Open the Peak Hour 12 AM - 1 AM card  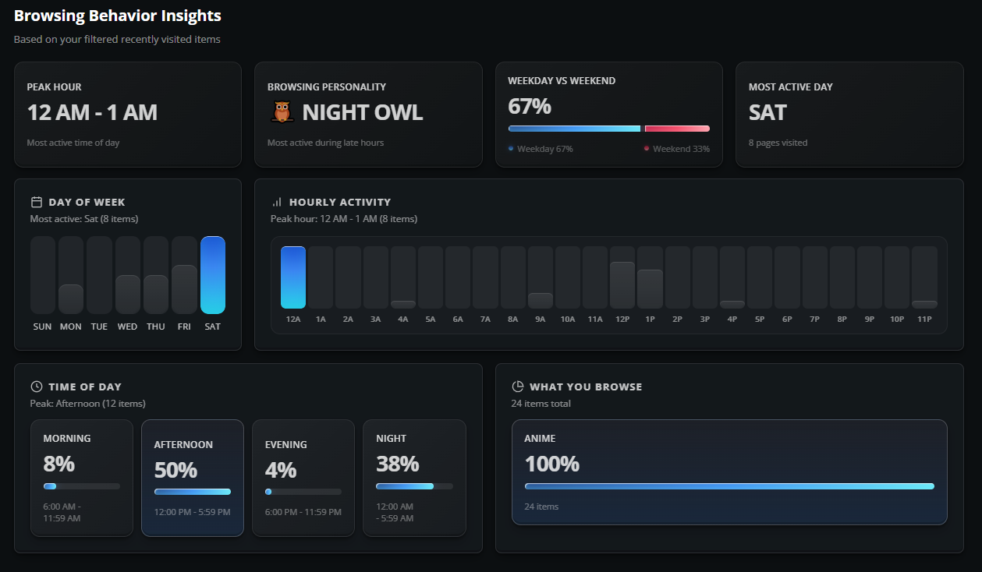127,115
